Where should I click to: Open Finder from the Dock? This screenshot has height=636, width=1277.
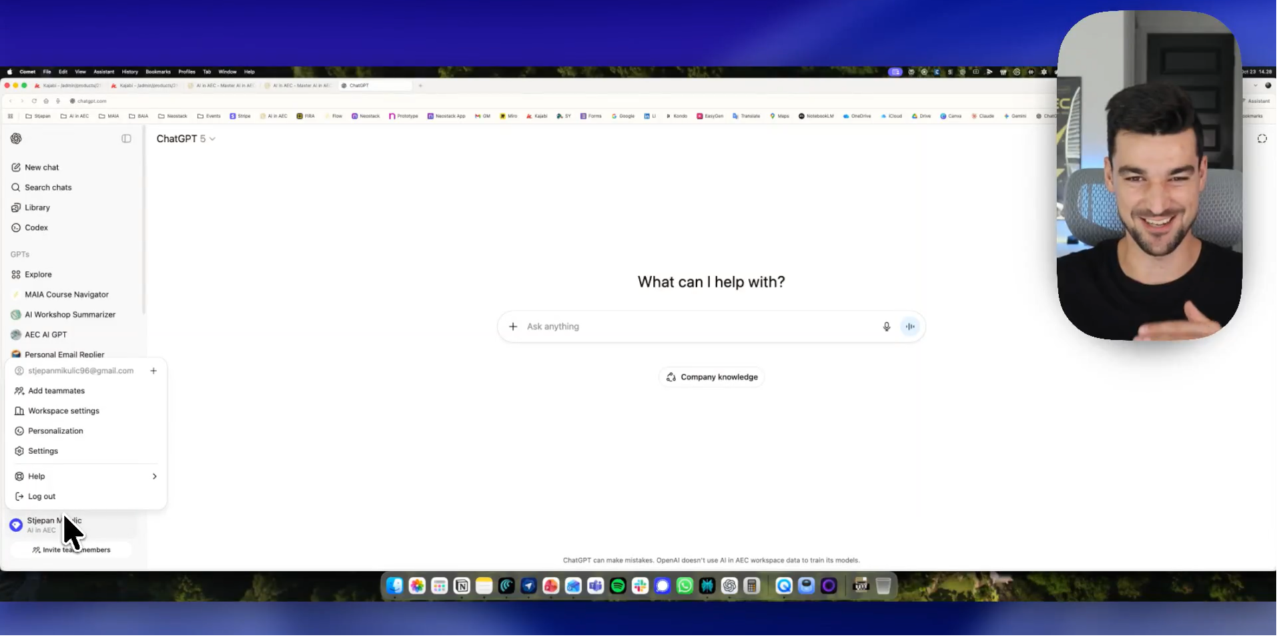click(395, 586)
